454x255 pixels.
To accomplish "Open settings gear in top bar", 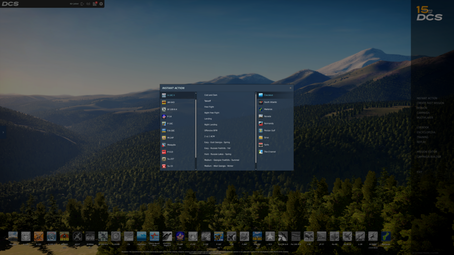I will tap(101, 4).
